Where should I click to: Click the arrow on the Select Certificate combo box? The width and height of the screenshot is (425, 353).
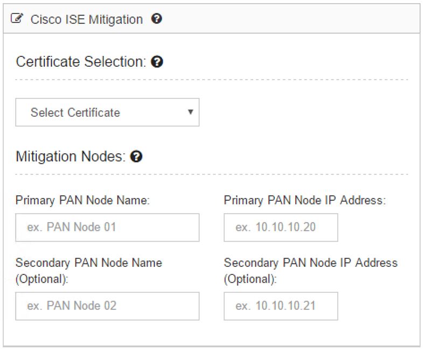[191, 112]
